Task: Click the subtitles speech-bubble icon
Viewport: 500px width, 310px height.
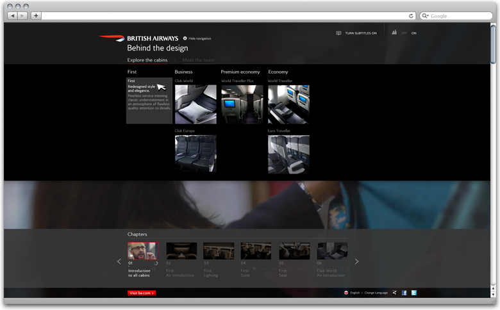Action: coord(338,33)
